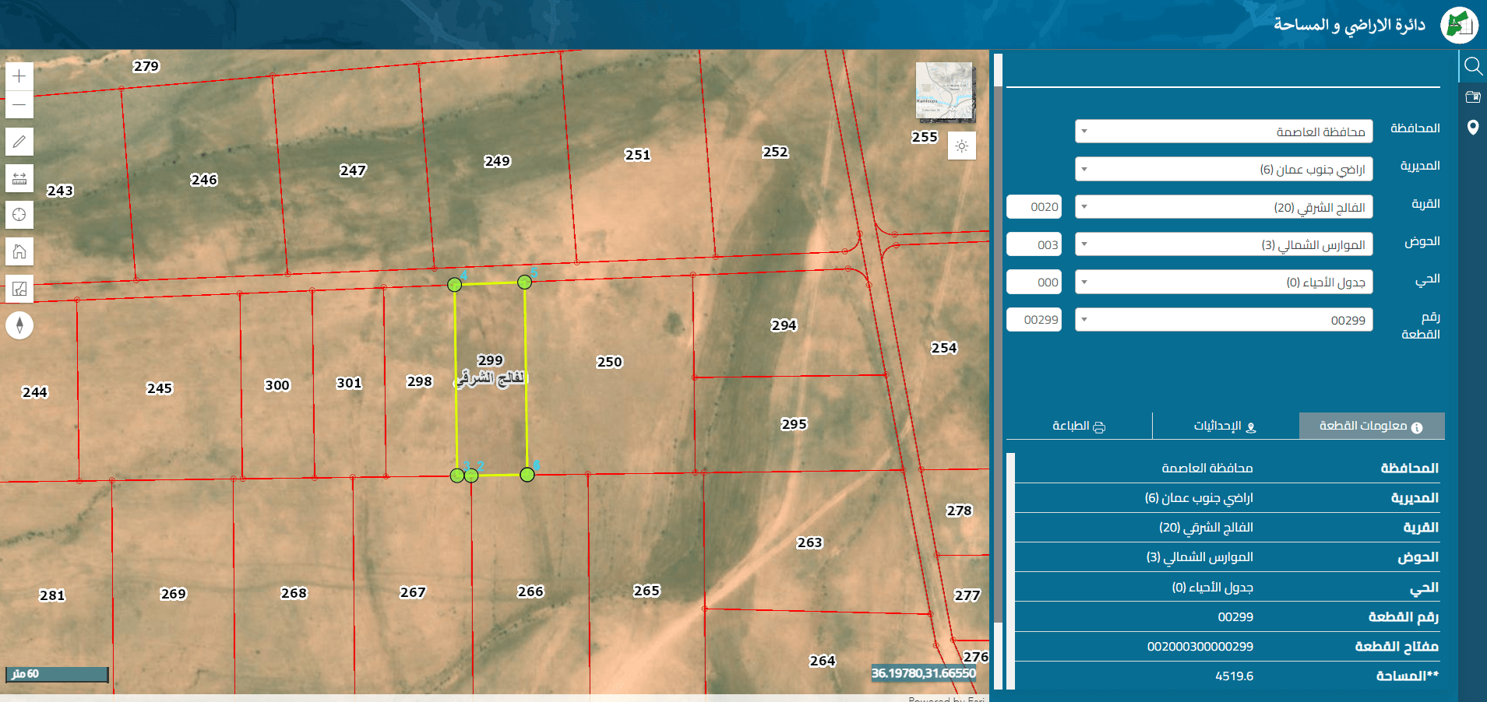The image size is (1487, 702).
Task: Click the search panel's vertical scrollbar
Action: tap(998, 354)
